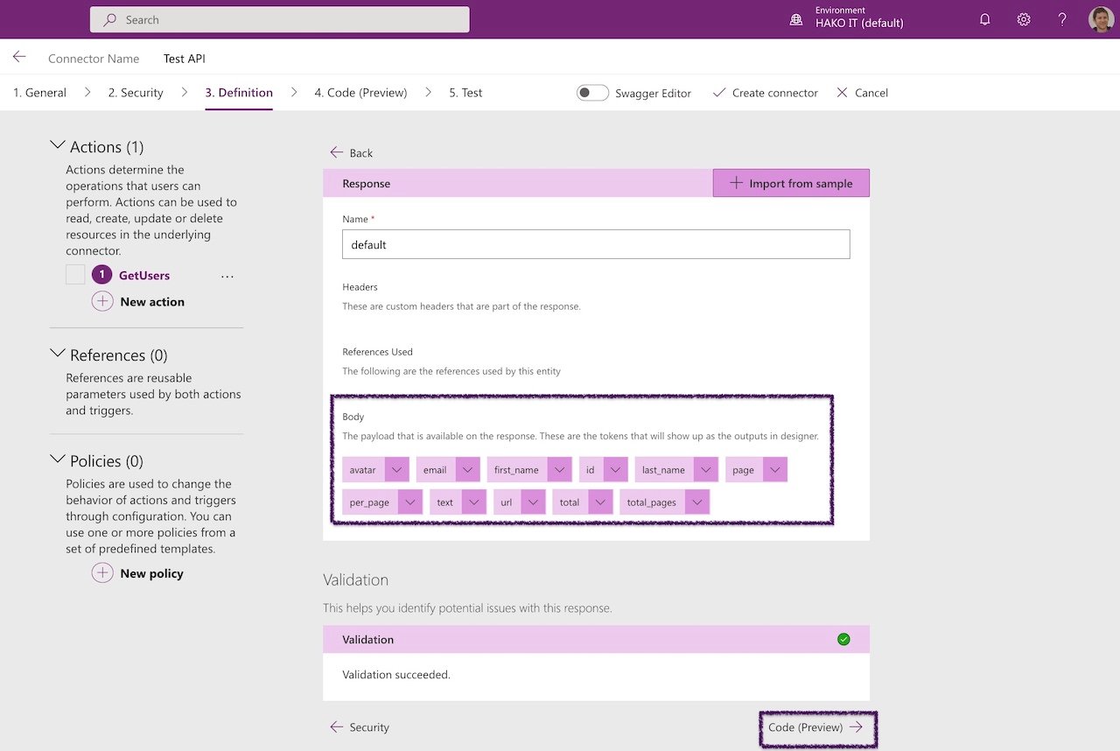This screenshot has height=751, width=1120.
Task: Click Cancel in the toolbar
Action: 862,93
